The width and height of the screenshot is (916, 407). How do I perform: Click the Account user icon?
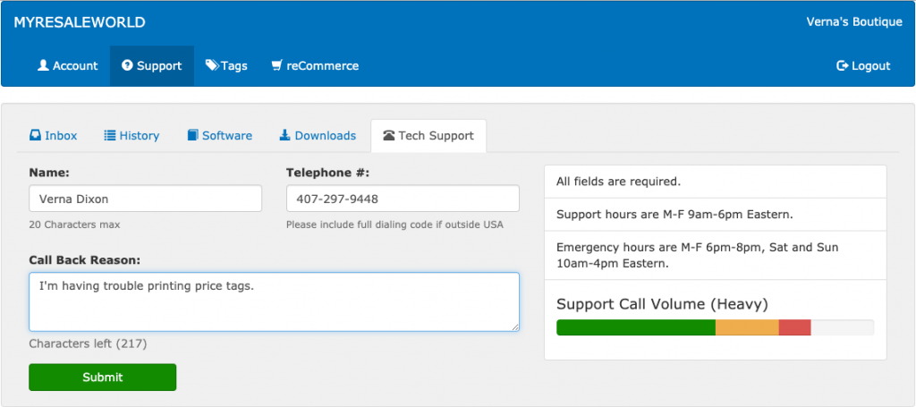point(43,66)
